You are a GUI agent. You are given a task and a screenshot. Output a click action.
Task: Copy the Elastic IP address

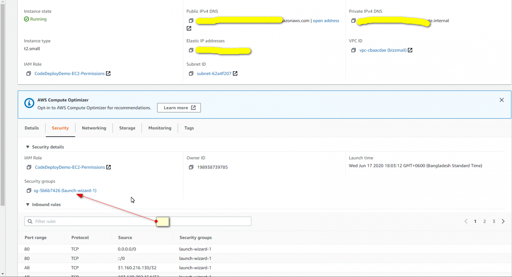tap(191, 50)
